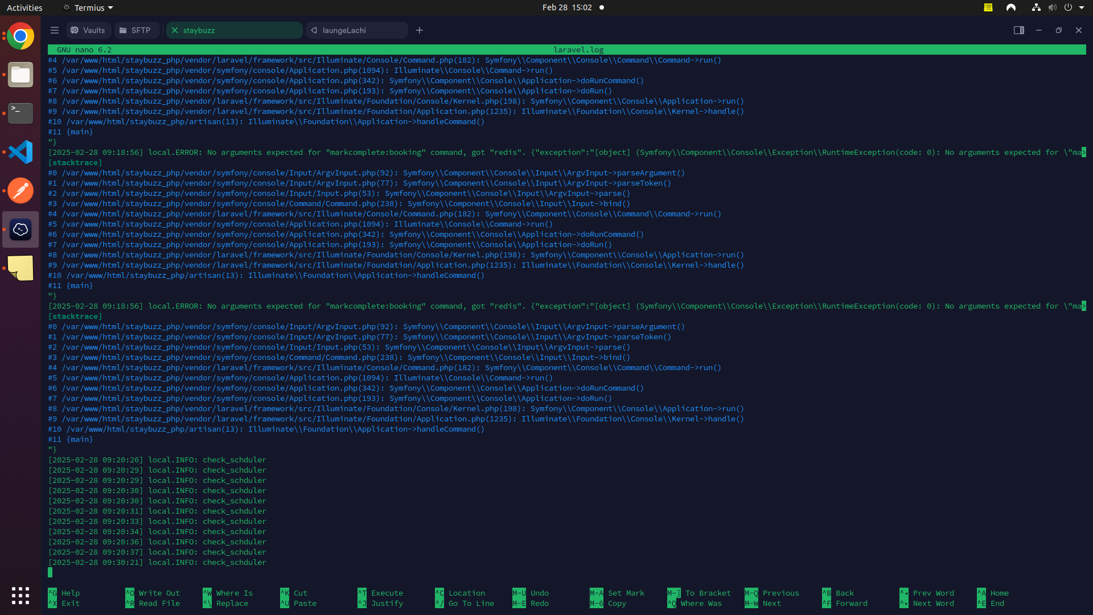Open Files manager from dock
This screenshot has height=615, width=1093.
20,75
